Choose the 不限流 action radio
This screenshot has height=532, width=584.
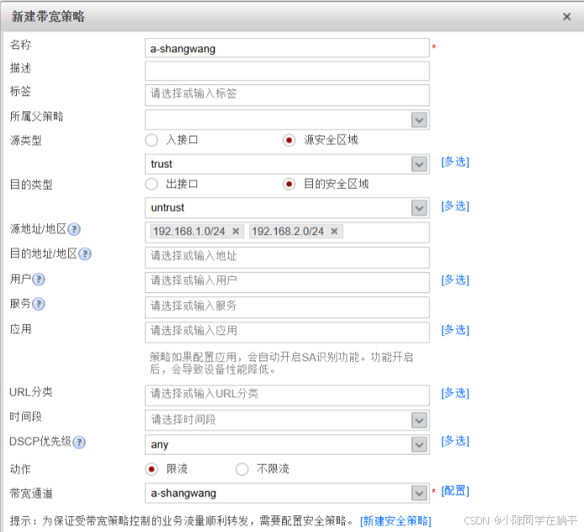pos(242,469)
